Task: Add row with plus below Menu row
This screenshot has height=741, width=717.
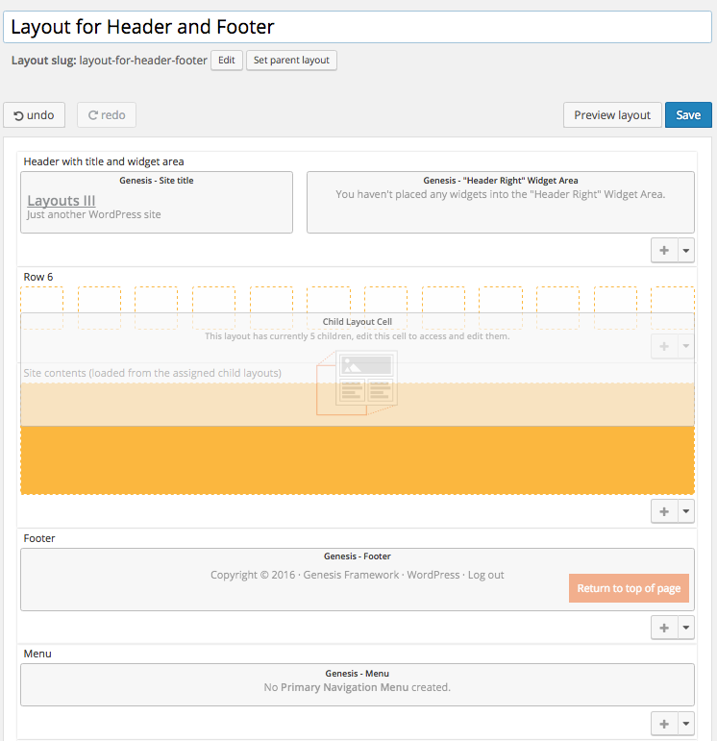Action: [x=664, y=724]
